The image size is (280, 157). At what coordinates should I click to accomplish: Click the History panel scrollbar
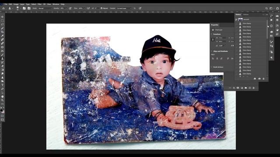tap(267, 29)
